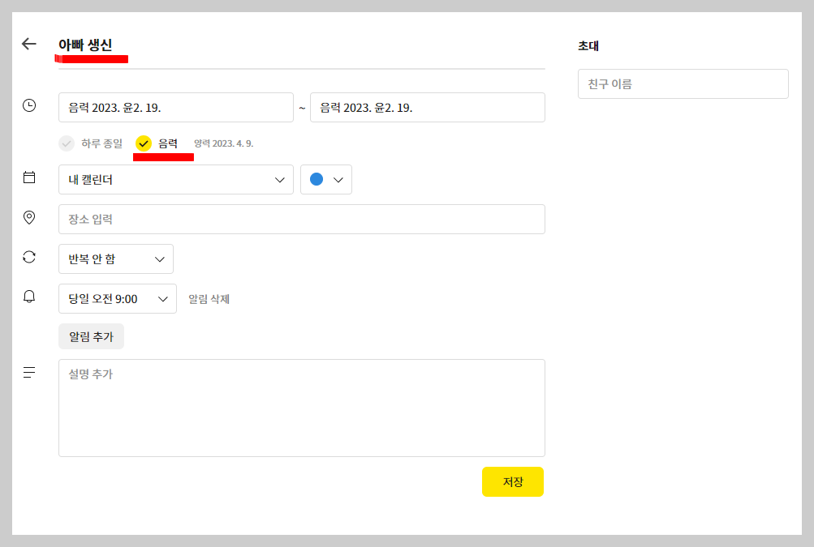The width and height of the screenshot is (814, 547).
Task: Click the clock icon beside the date fields
Action: 29,104
